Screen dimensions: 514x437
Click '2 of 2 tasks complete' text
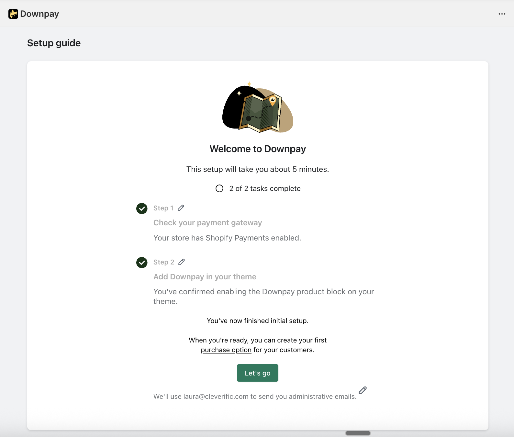point(265,188)
